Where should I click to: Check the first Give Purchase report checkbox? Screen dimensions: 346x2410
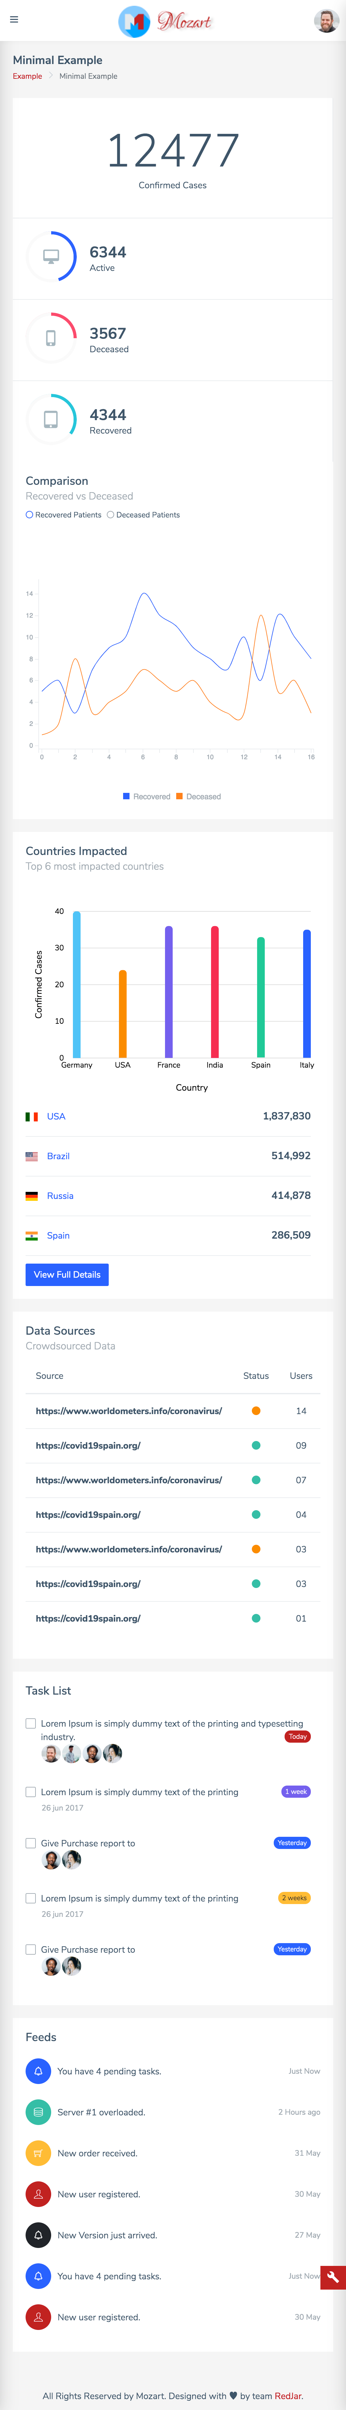pos(31,1843)
